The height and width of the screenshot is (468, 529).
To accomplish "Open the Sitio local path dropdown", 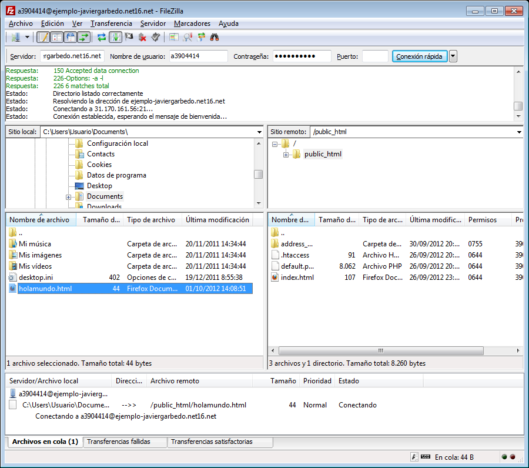I will (259, 132).
